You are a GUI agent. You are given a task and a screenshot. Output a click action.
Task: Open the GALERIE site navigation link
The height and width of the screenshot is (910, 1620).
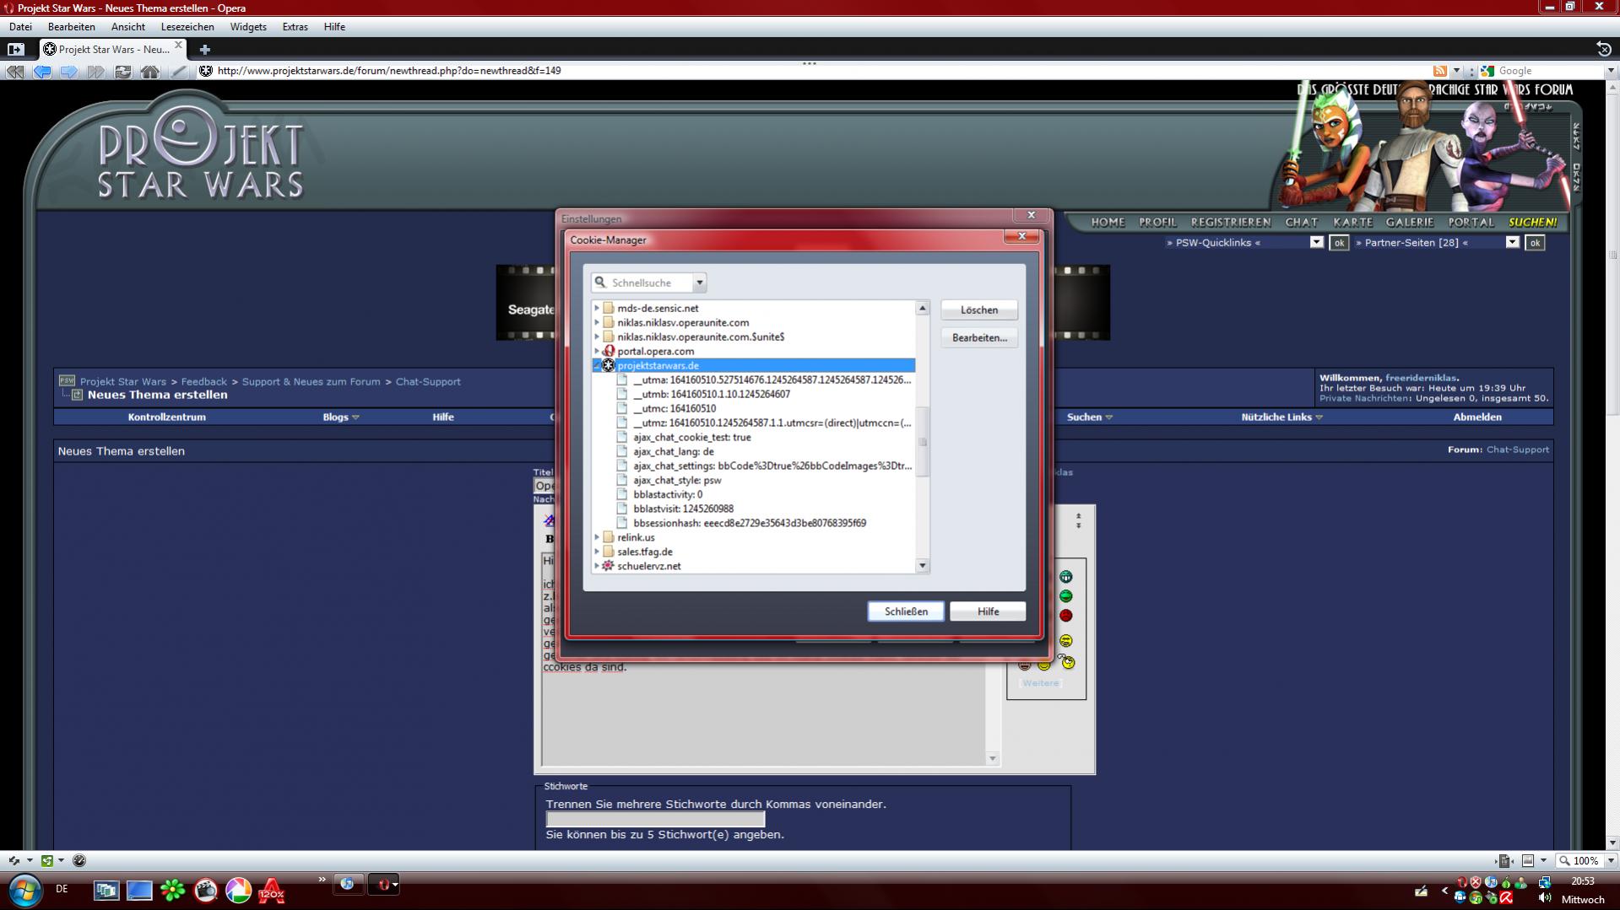coord(1410,223)
